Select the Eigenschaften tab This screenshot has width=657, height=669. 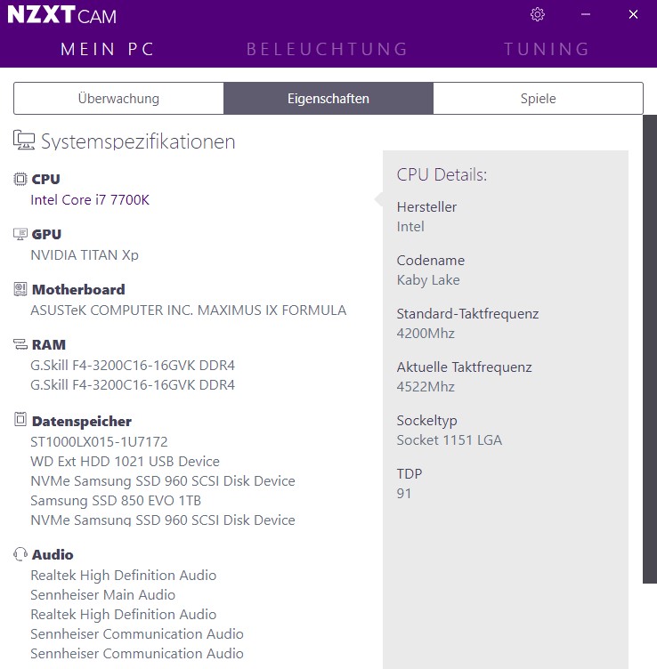[328, 99]
